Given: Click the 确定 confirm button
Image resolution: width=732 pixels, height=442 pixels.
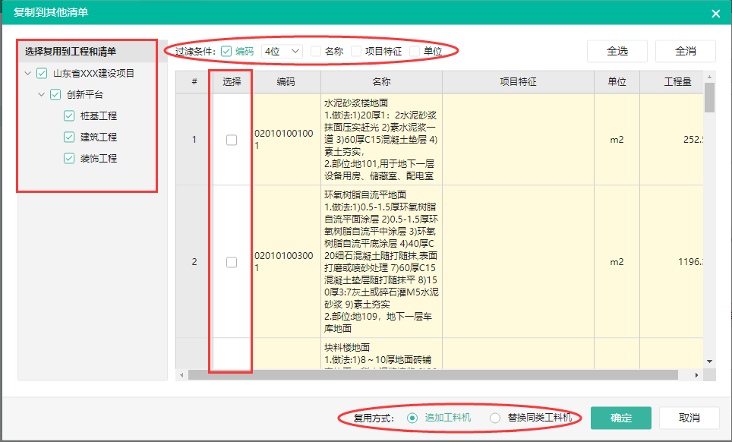Looking at the screenshot, I should pos(621,418).
